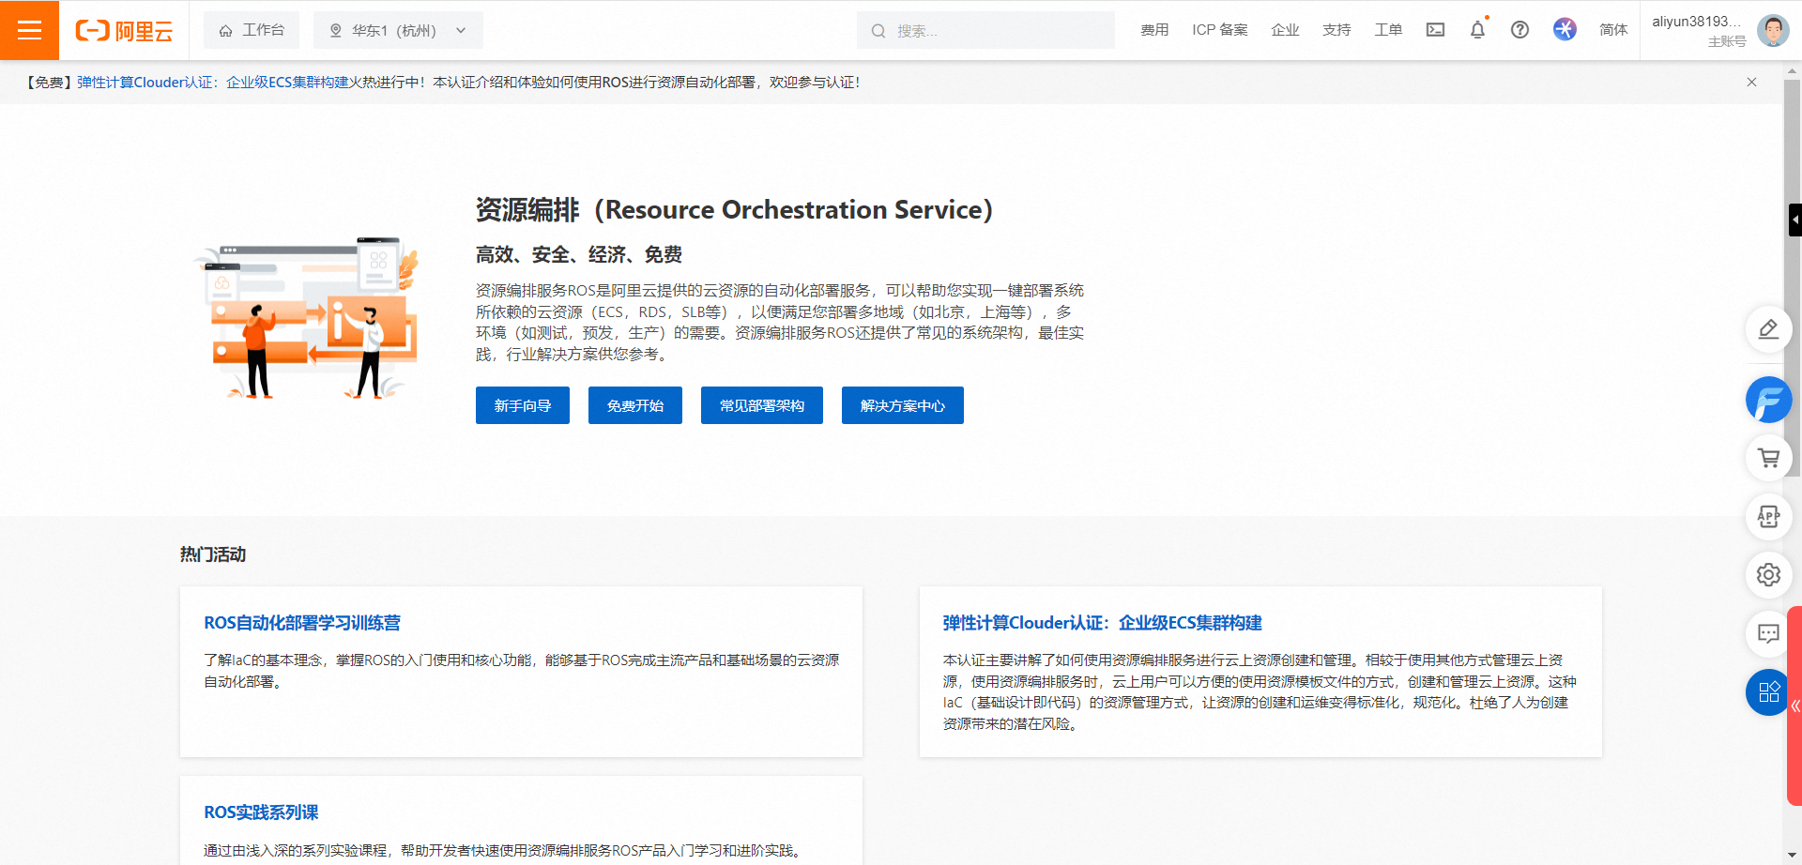Click the ROS illustration image
The height and width of the screenshot is (865, 1802).
pos(306,318)
